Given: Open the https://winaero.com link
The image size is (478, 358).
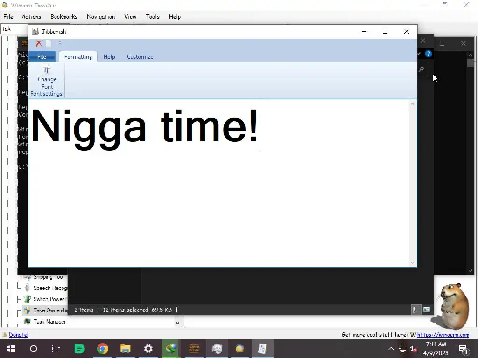Looking at the screenshot, I should coord(443,335).
